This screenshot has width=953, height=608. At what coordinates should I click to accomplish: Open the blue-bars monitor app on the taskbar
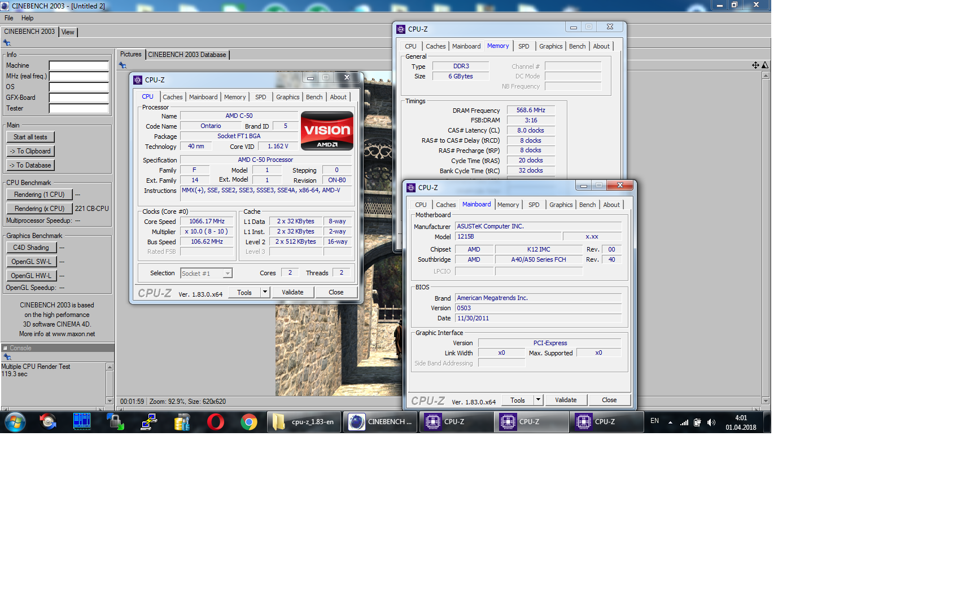(x=82, y=422)
